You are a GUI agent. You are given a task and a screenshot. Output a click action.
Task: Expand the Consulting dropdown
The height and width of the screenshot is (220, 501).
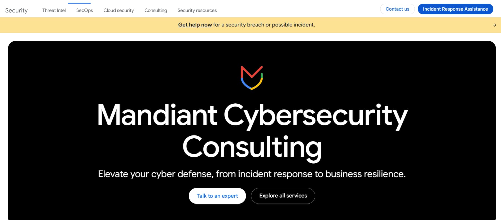(156, 10)
